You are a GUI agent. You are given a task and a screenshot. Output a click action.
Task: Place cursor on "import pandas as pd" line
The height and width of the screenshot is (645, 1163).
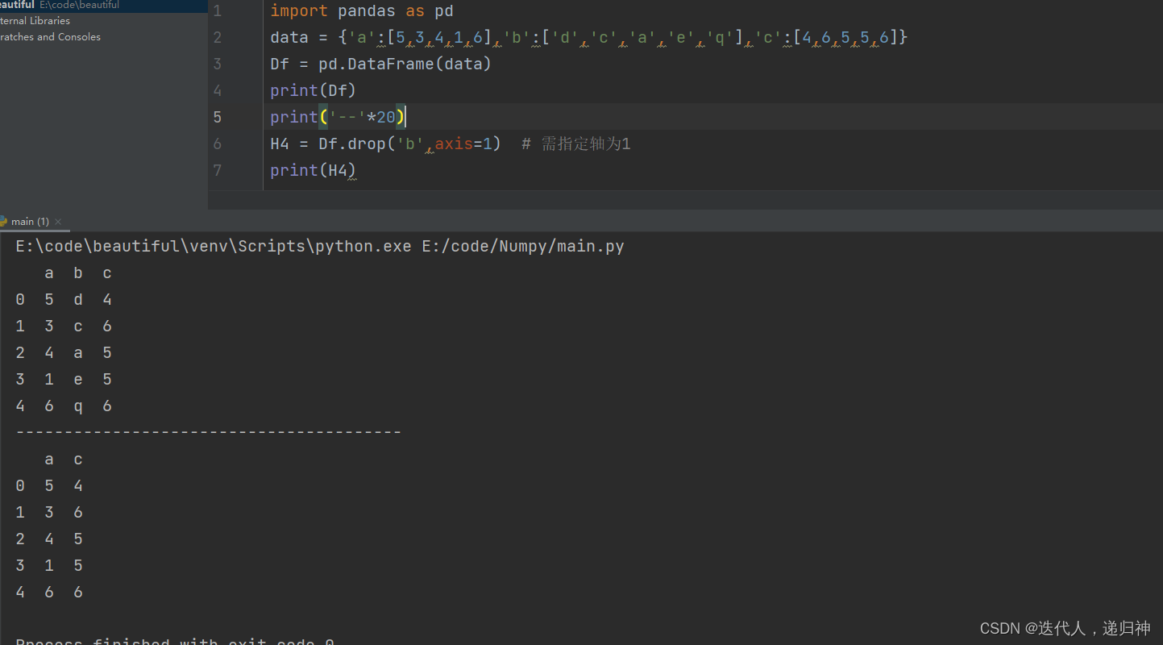click(x=362, y=11)
